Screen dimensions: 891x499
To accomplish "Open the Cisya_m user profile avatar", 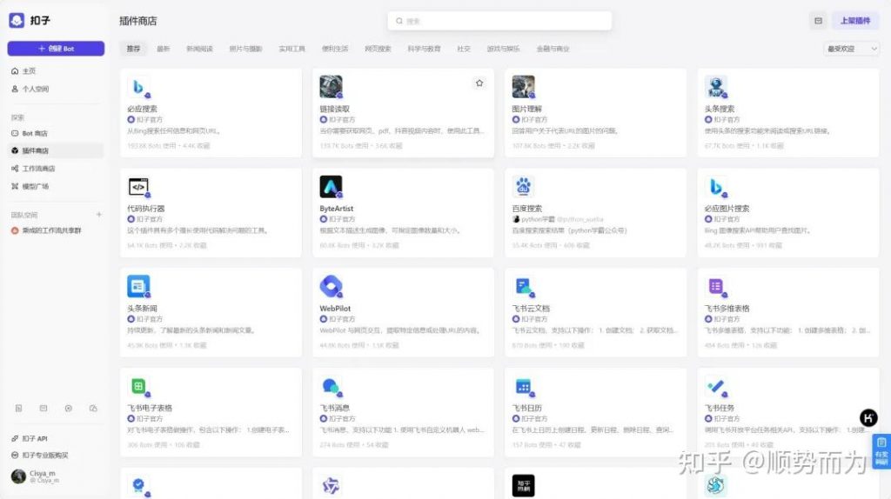I will 19,476.
